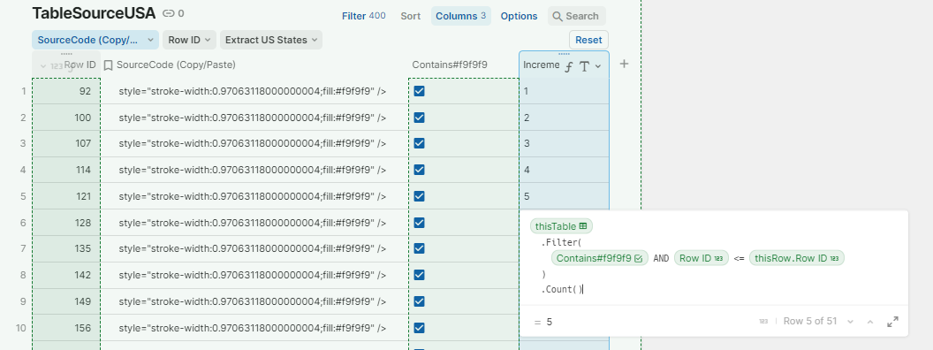Toggle the Contains#f9f9f9 checkbox for Row ID 107
Viewport: 933px width, 350px height.
tap(419, 143)
